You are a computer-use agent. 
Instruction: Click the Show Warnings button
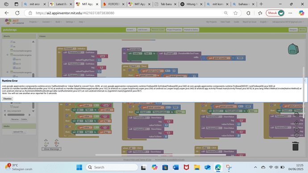[x=51, y=149]
